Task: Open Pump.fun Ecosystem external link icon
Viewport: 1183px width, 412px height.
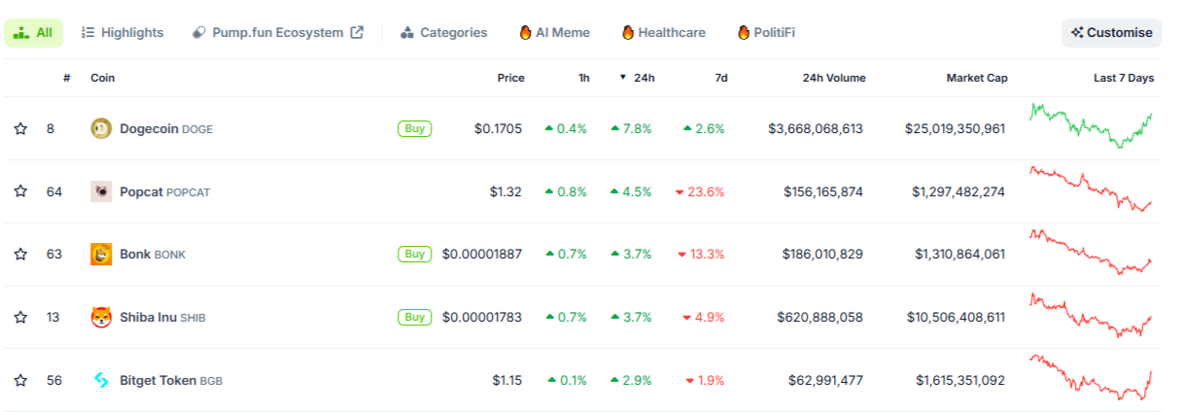Action: tap(357, 32)
